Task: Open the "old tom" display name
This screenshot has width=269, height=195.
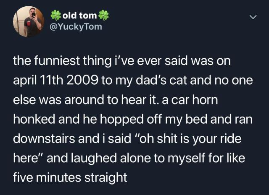Action: coord(80,16)
